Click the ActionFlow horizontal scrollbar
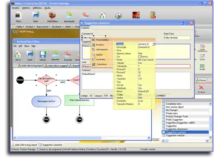The height and width of the screenshot is (163, 223). point(82,138)
